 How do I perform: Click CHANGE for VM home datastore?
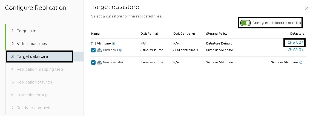click(295, 43)
